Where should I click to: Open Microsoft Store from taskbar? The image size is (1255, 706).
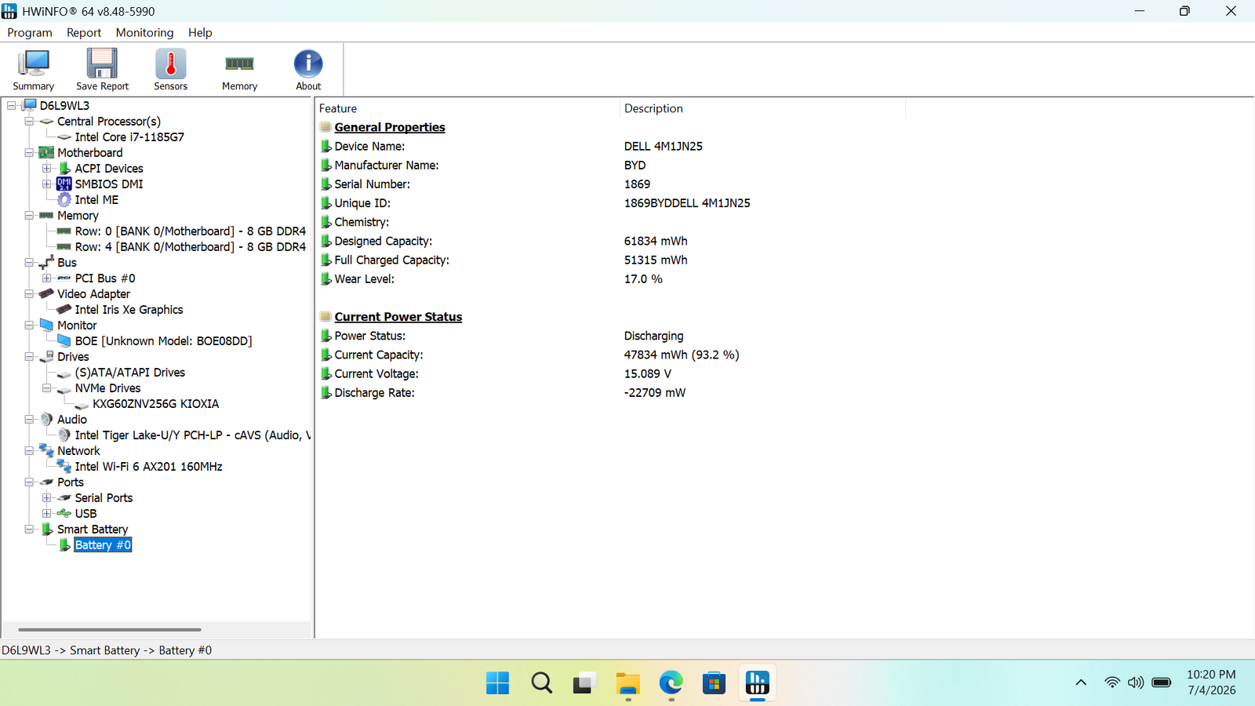[714, 683]
